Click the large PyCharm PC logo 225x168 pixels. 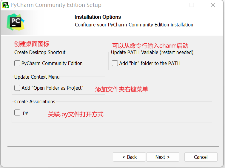(x=15, y=21)
